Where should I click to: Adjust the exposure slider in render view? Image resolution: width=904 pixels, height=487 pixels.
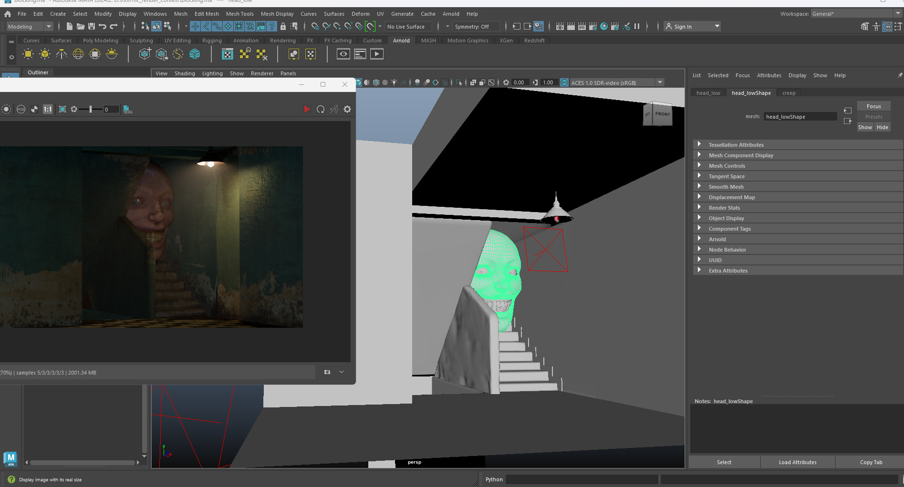pos(90,109)
